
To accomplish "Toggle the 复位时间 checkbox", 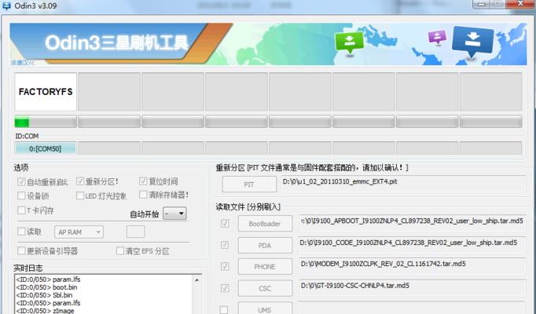I will (x=143, y=181).
